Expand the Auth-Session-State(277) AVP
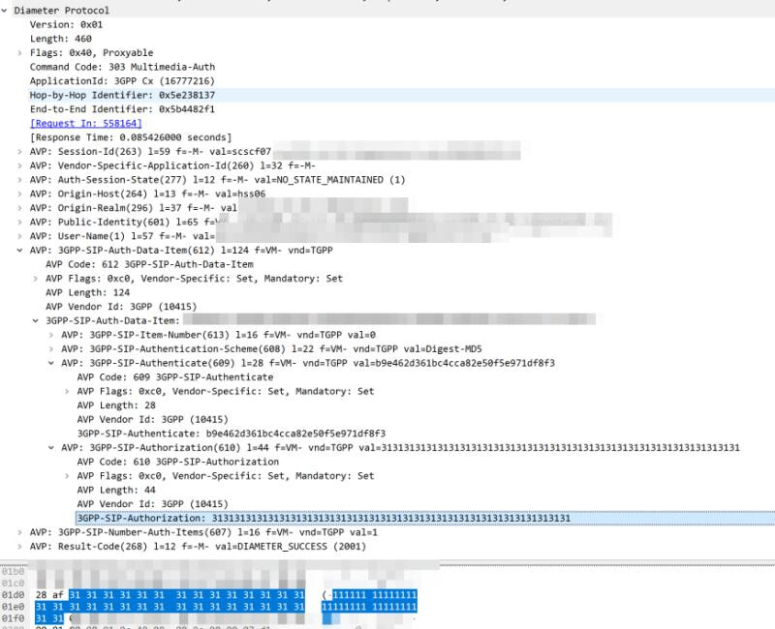 click(20, 180)
